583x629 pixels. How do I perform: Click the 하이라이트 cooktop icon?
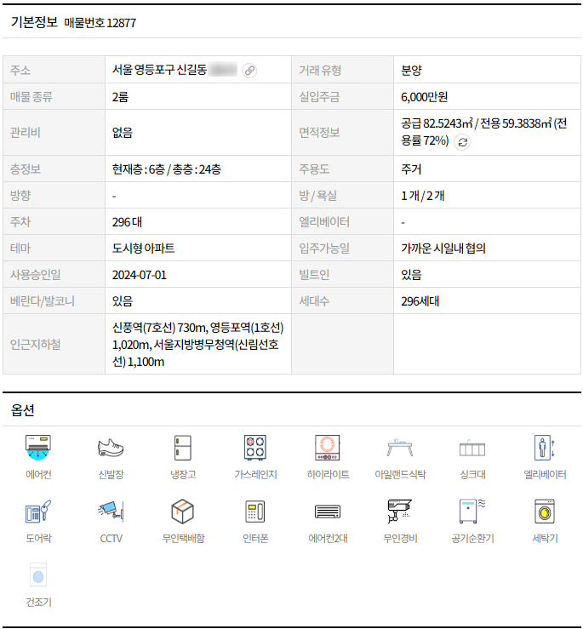(328, 448)
